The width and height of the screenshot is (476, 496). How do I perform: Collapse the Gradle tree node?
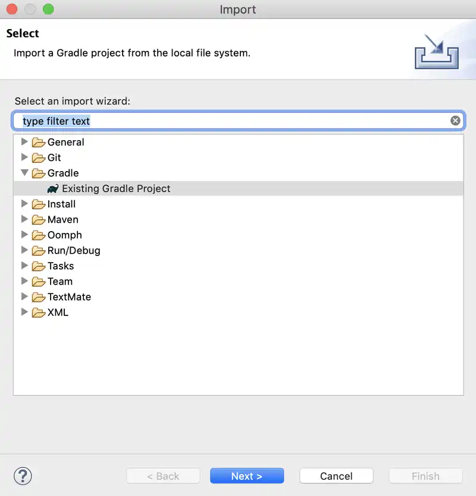pyautogui.click(x=24, y=173)
